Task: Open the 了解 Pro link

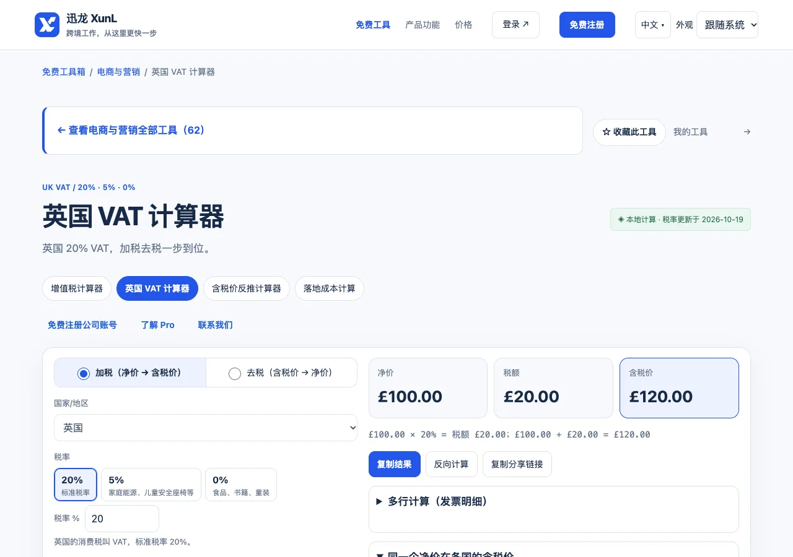Action: tap(158, 325)
